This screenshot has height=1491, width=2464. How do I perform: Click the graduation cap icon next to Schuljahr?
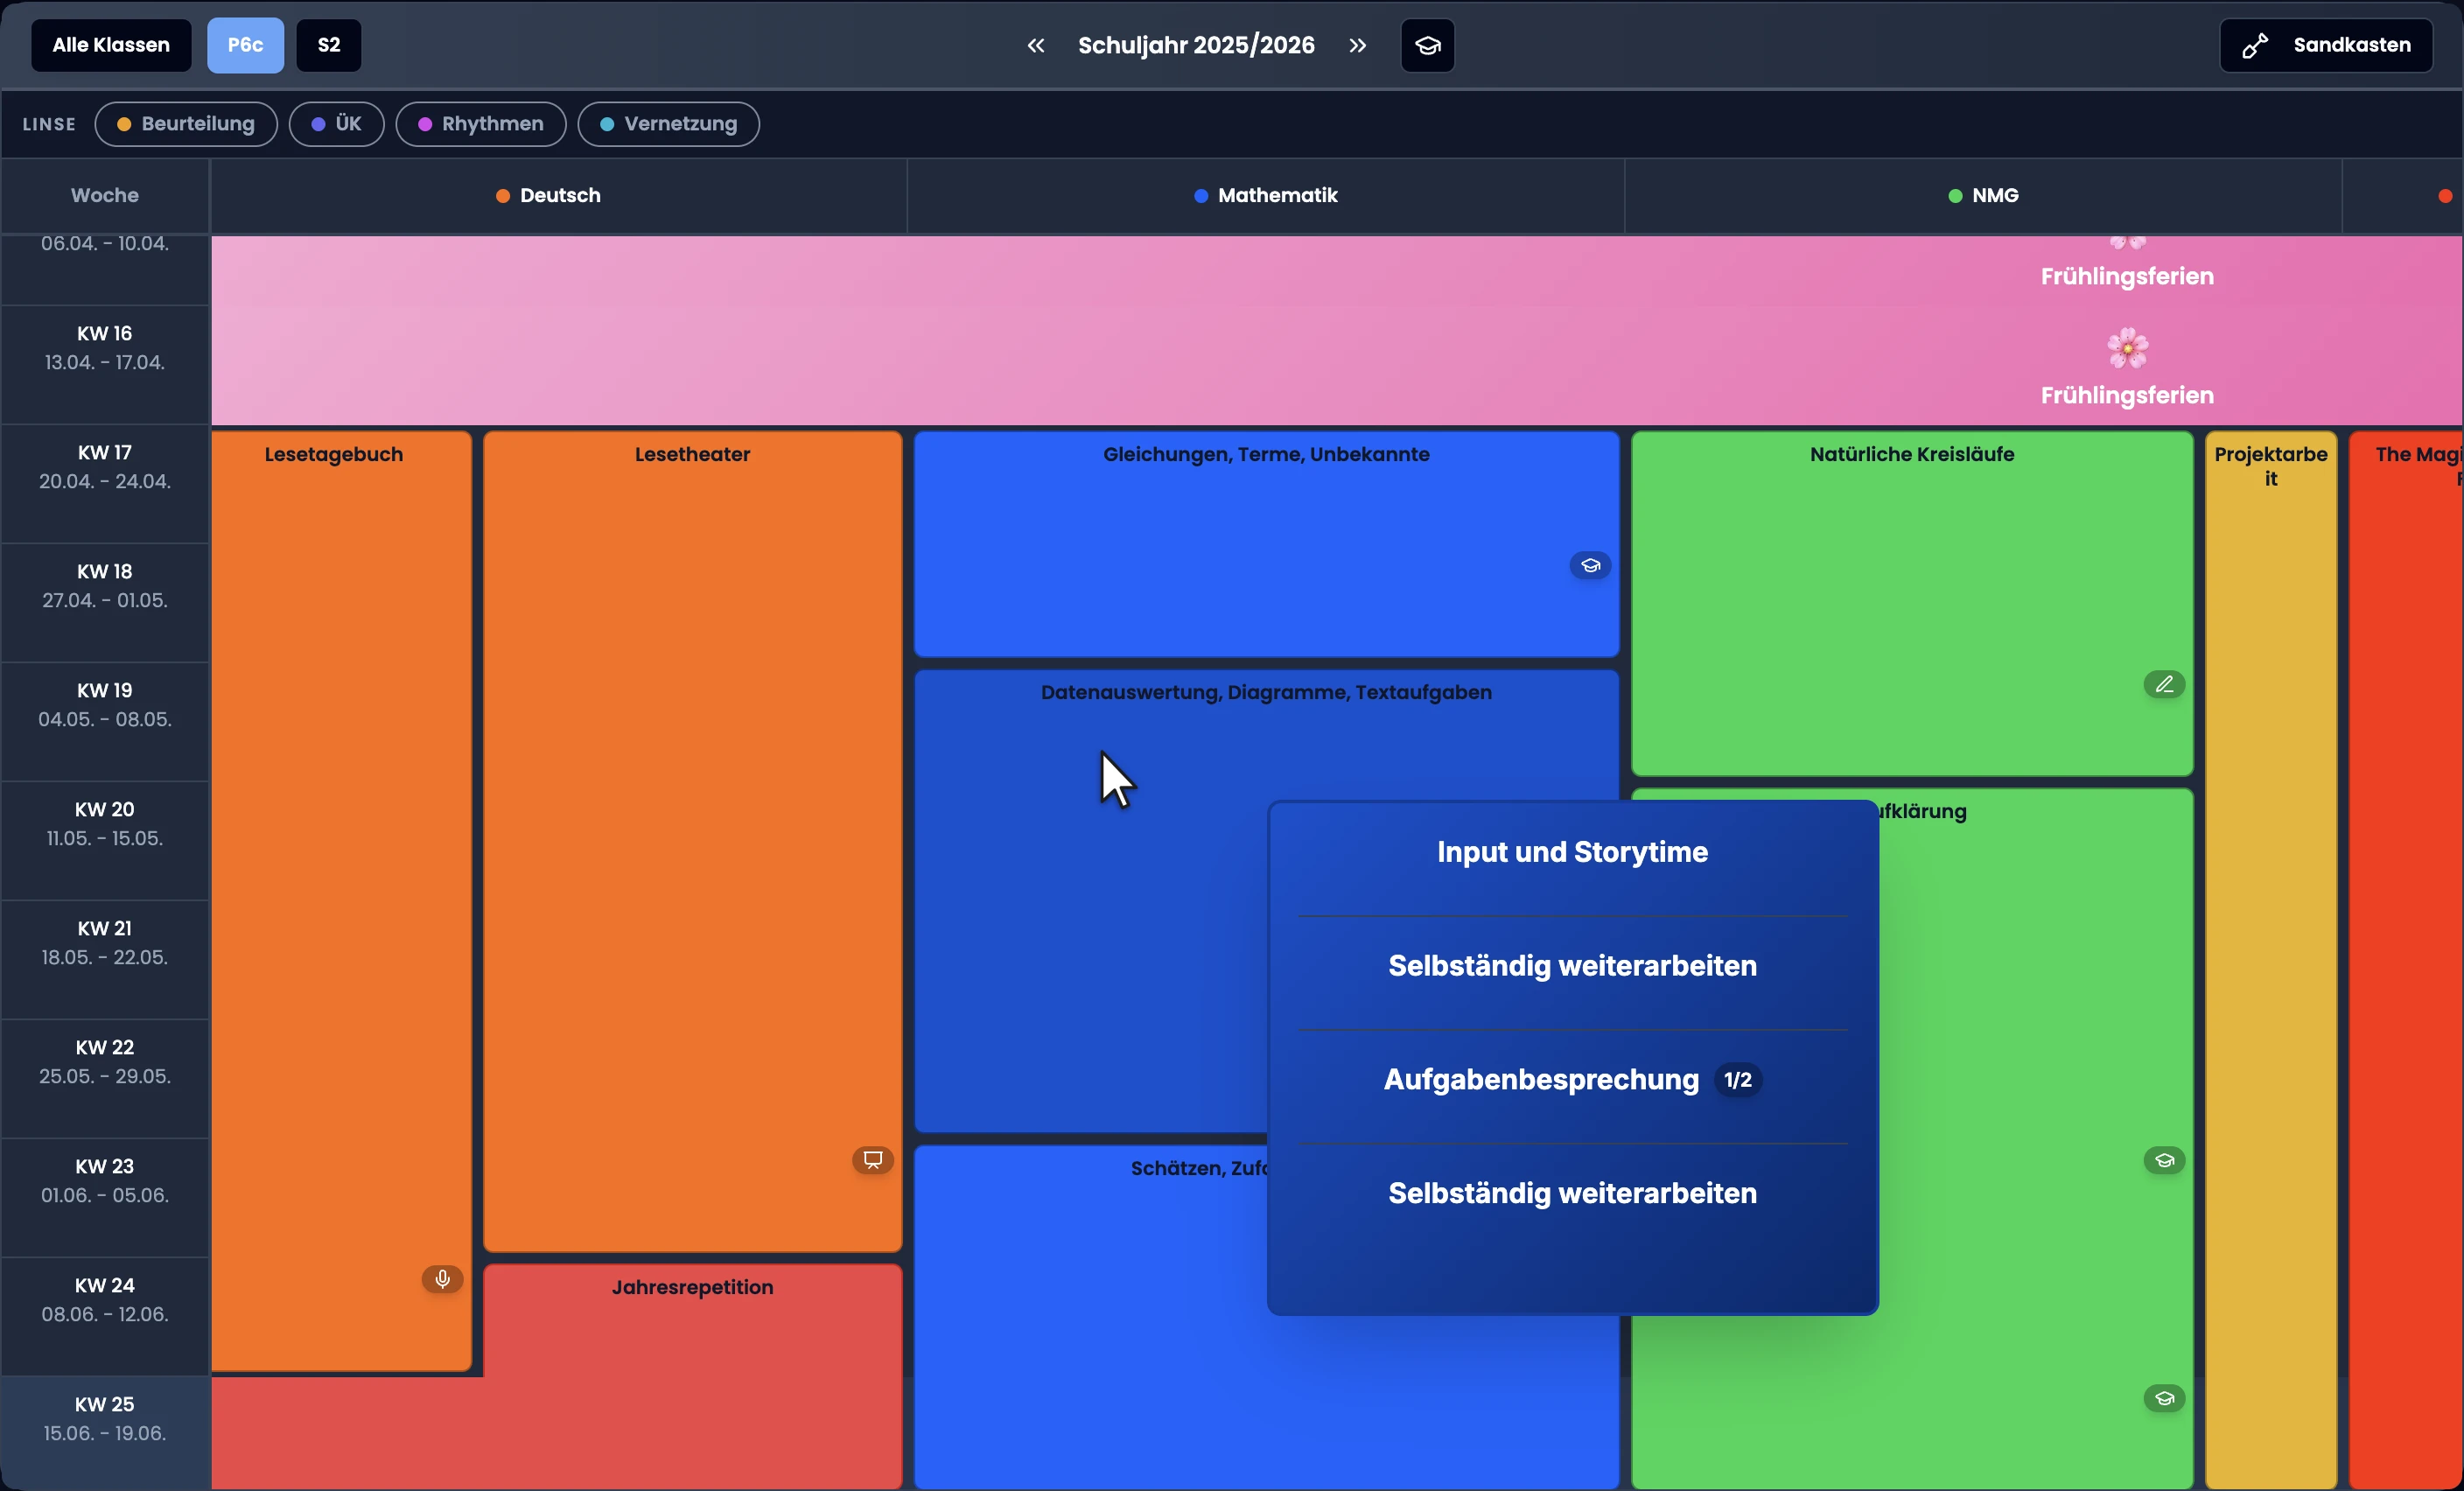tap(1427, 45)
